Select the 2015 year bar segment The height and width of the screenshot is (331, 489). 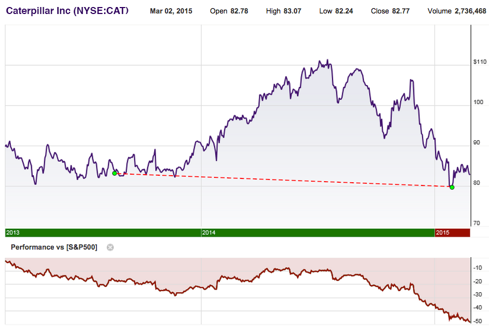[452, 232]
